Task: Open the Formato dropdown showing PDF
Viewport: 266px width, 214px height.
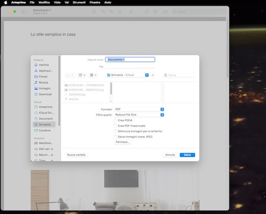Action: [139, 109]
